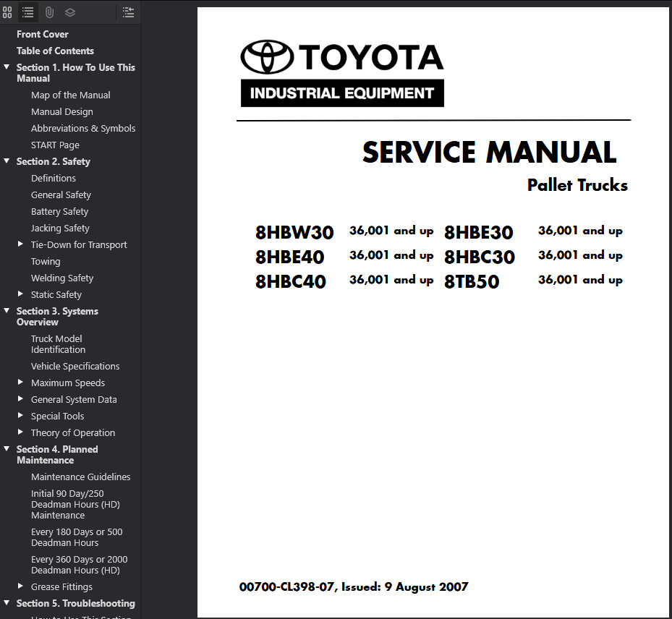Viewport: 672px width, 619px height.
Task: Select the document outline view icon
Action: pyautogui.click(x=28, y=12)
